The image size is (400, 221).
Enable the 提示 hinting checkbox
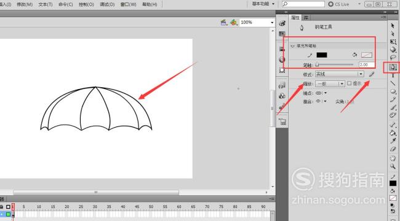point(350,83)
